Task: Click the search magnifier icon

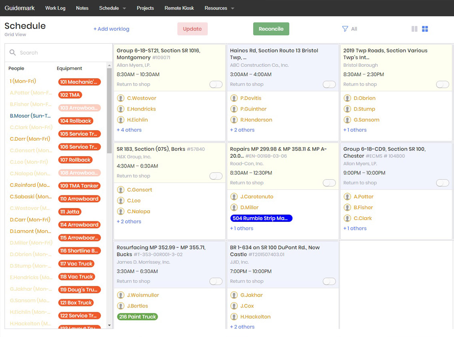Action: coord(12,52)
